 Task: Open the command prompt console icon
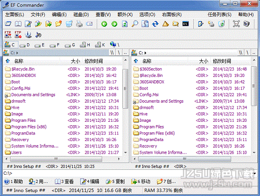coord(186,24)
